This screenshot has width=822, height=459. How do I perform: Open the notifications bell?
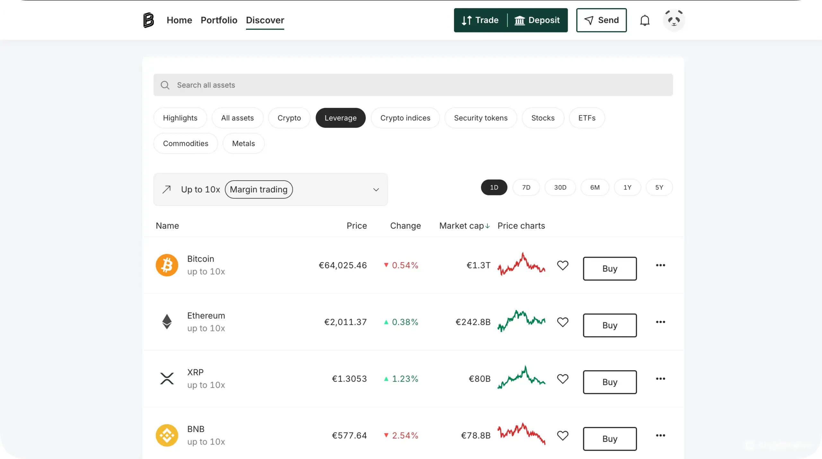click(x=645, y=20)
